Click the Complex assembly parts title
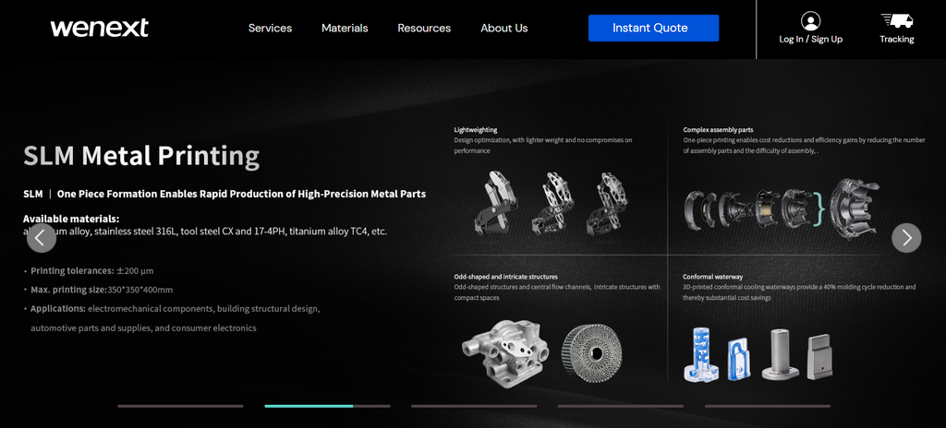The width and height of the screenshot is (946, 428). tap(718, 130)
